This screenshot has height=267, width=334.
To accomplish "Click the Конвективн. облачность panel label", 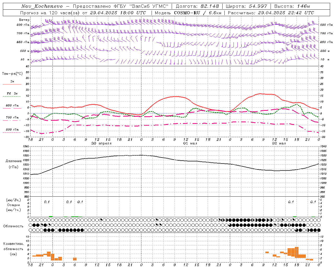I will (x=13, y=246).
